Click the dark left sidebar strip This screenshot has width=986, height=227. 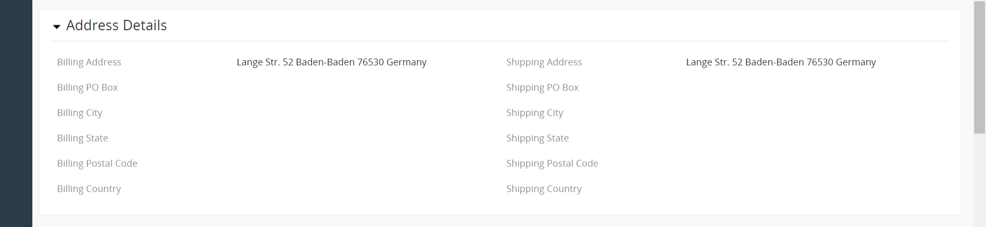click(x=16, y=113)
